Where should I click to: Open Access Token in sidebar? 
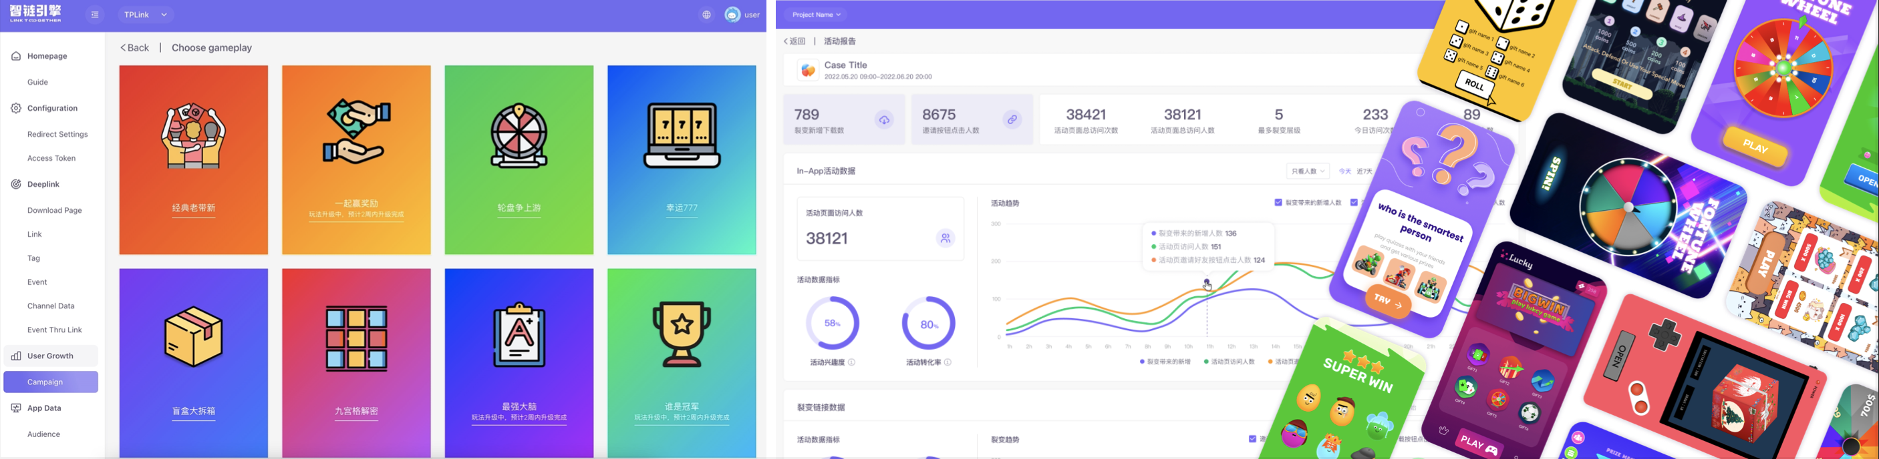click(x=51, y=158)
